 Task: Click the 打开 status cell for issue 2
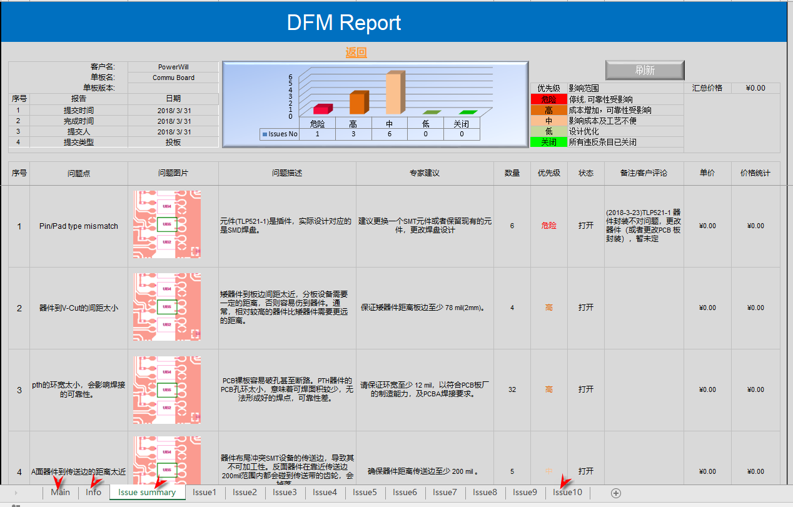(x=585, y=308)
